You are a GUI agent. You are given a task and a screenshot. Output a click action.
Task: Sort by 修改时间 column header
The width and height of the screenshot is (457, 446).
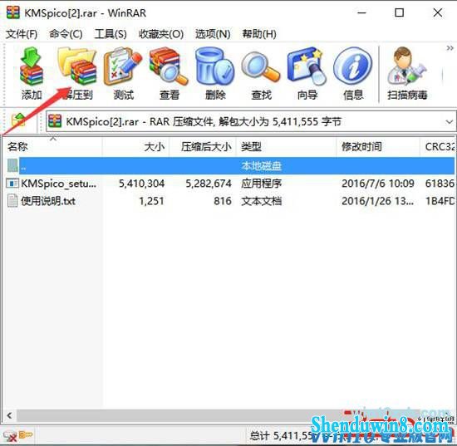377,146
